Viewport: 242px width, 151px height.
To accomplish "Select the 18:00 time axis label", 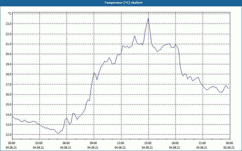I will point(175,143).
